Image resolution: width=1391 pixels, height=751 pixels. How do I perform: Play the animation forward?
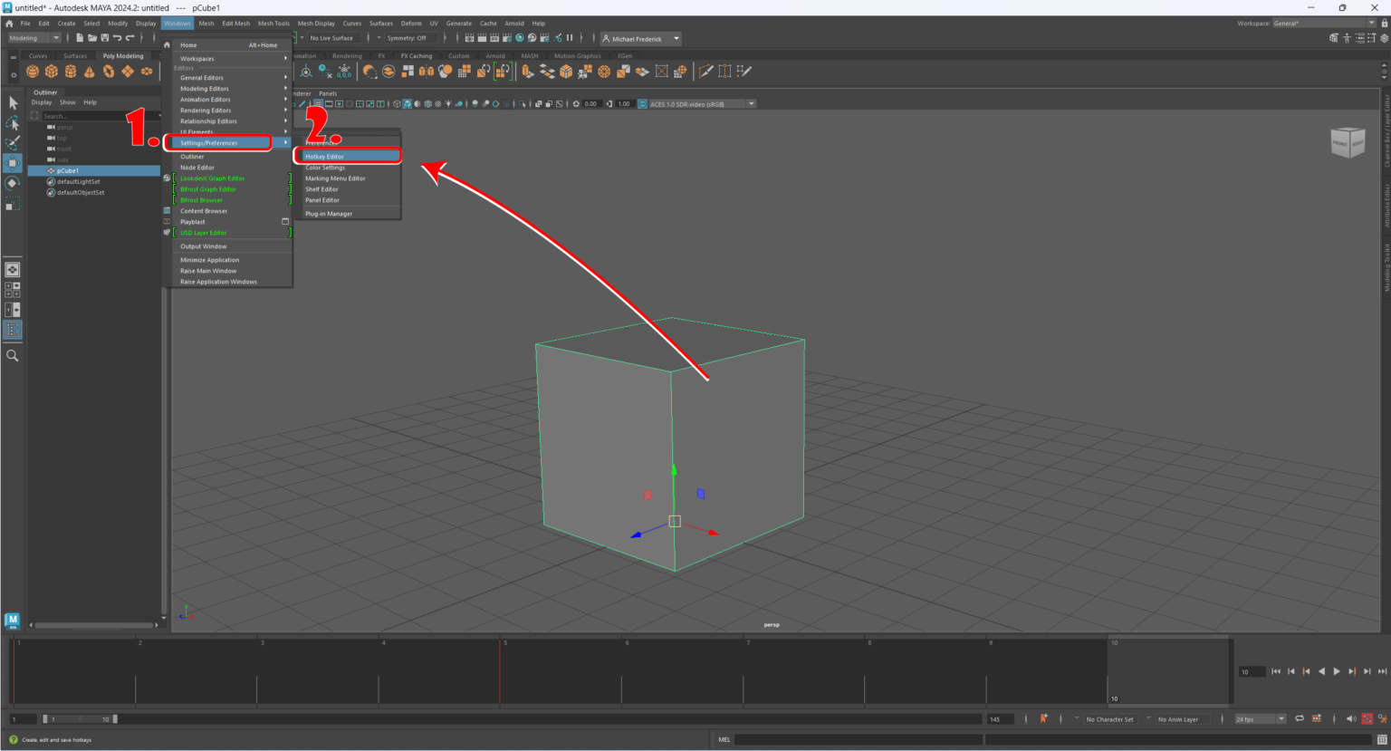tap(1337, 671)
